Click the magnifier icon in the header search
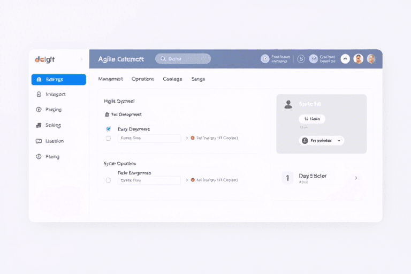411x274 pixels. (x=163, y=59)
